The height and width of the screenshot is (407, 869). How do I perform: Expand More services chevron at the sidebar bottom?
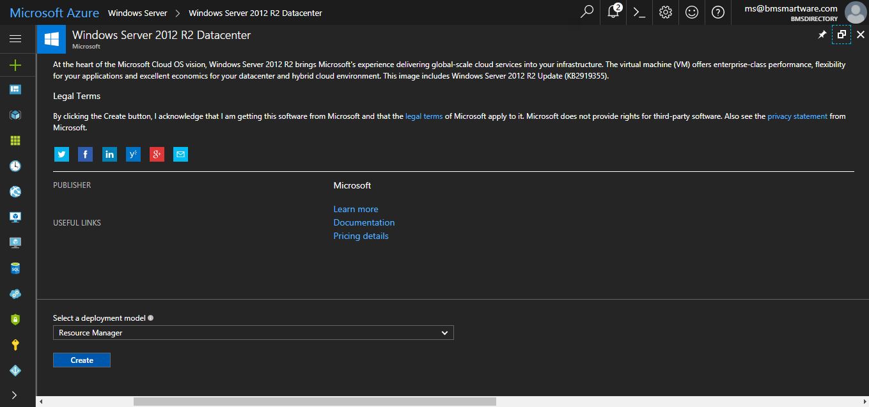[x=15, y=395]
